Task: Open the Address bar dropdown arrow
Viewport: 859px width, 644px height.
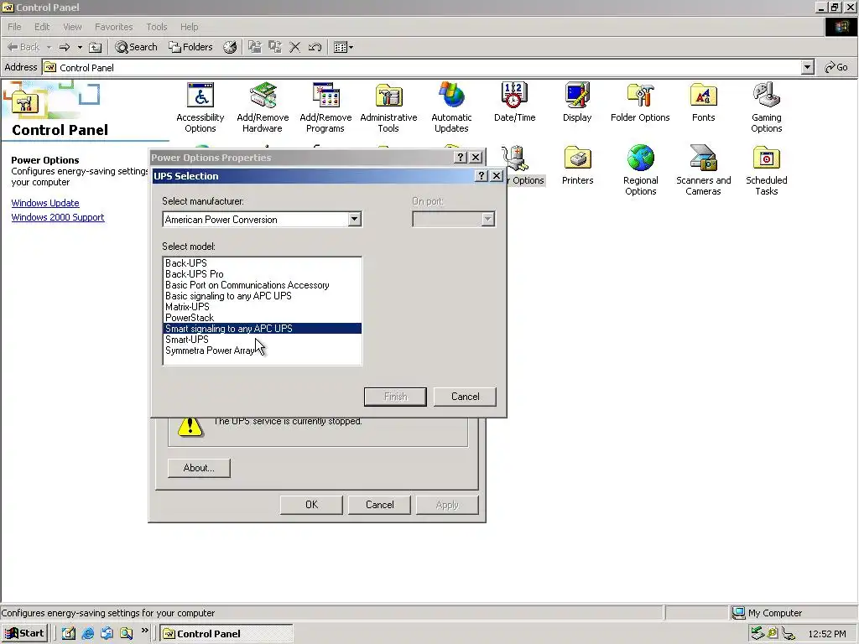Action: pyautogui.click(x=807, y=67)
